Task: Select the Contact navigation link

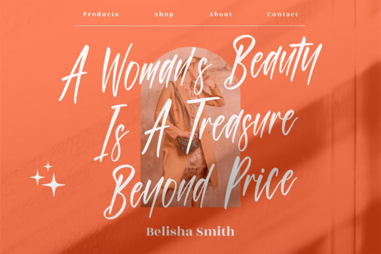Action: (x=282, y=14)
